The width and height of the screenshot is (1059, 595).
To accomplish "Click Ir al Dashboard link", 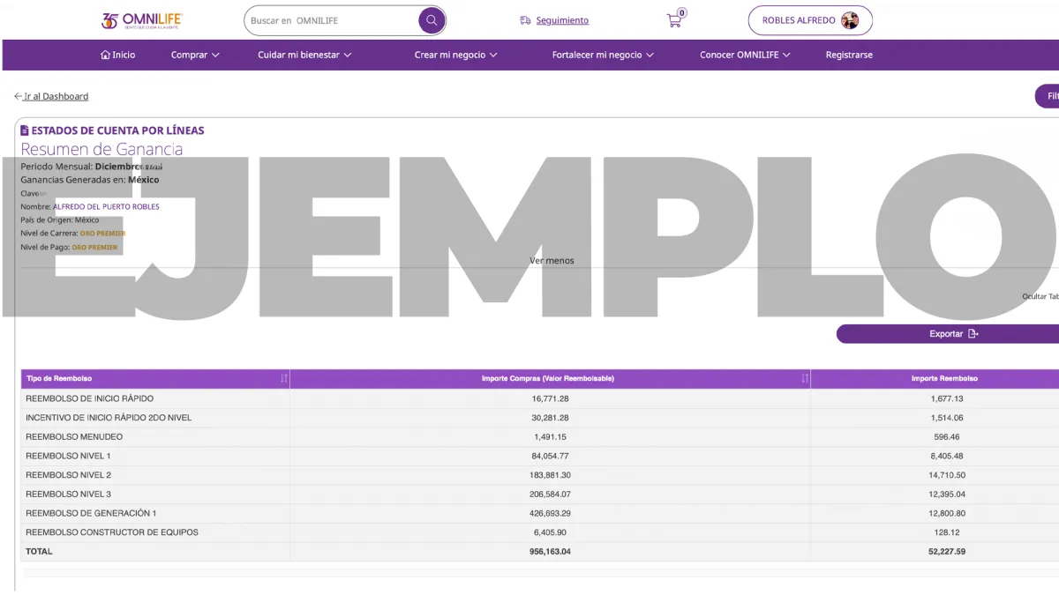I will pos(56,96).
